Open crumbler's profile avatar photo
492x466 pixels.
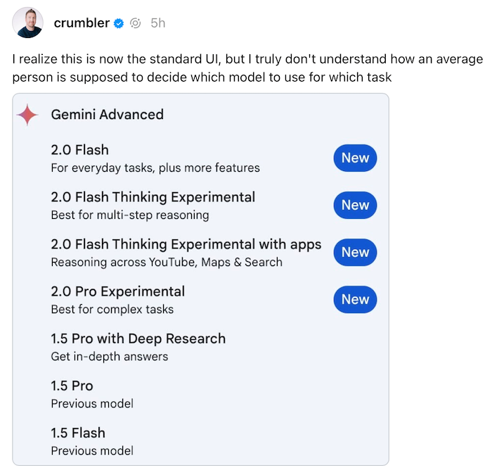(27, 23)
